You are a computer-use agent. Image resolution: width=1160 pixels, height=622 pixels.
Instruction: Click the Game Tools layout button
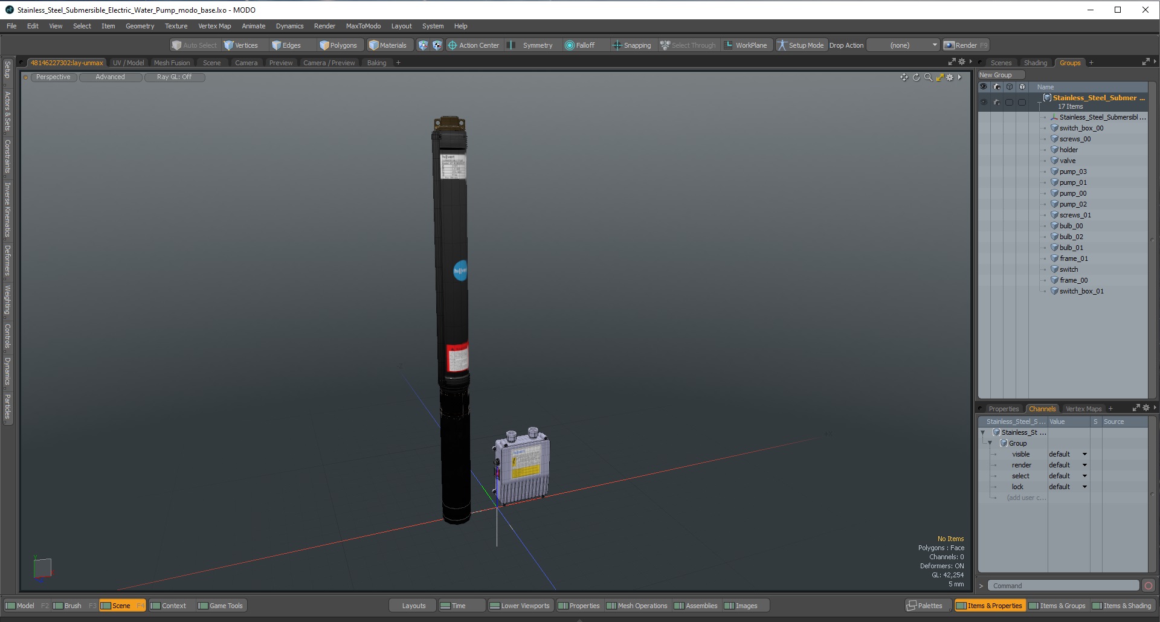(221, 606)
